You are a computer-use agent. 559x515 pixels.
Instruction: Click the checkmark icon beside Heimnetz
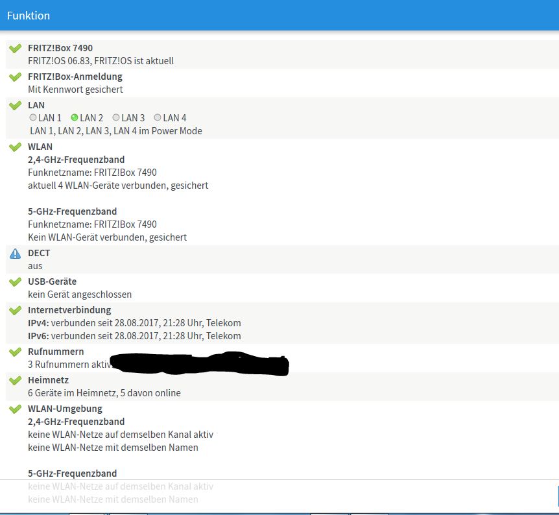pos(15,380)
